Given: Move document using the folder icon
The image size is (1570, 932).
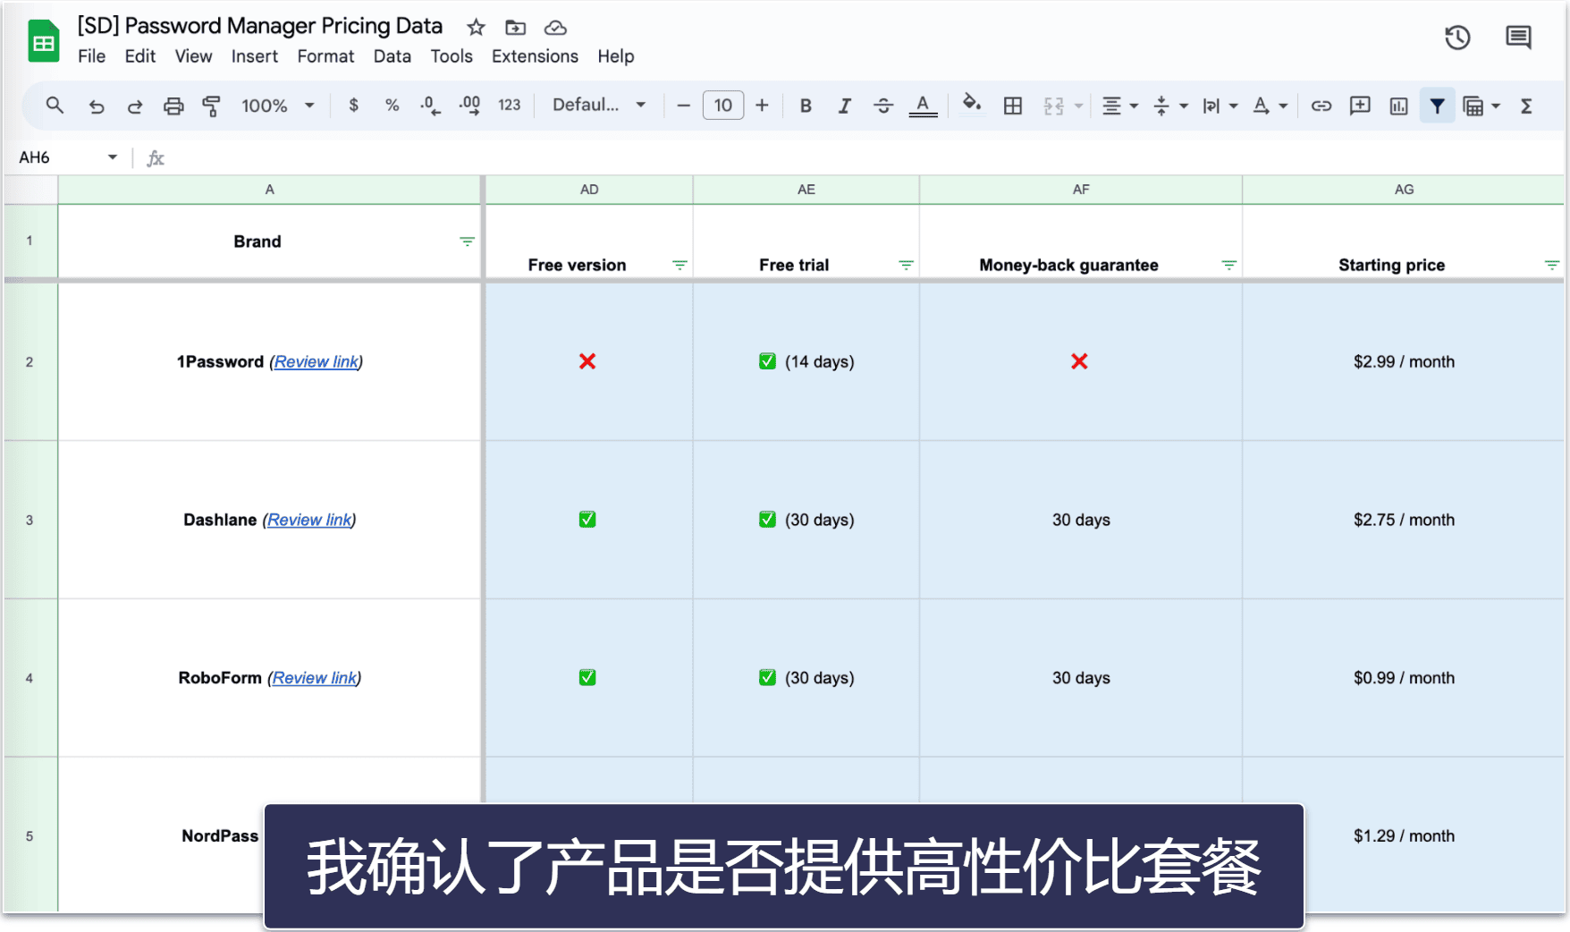Looking at the screenshot, I should click(515, 28).
